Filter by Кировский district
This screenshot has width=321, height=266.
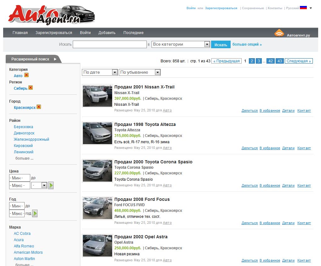(x=23, y=146)
